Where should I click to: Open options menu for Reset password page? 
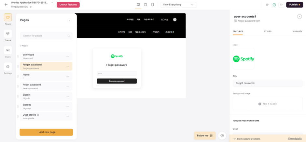tap(67, 86)
